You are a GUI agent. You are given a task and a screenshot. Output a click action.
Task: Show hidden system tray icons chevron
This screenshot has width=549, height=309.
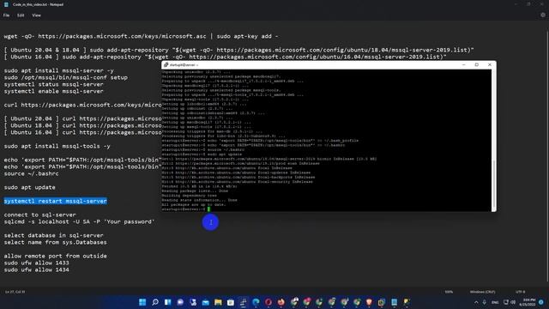476,302
